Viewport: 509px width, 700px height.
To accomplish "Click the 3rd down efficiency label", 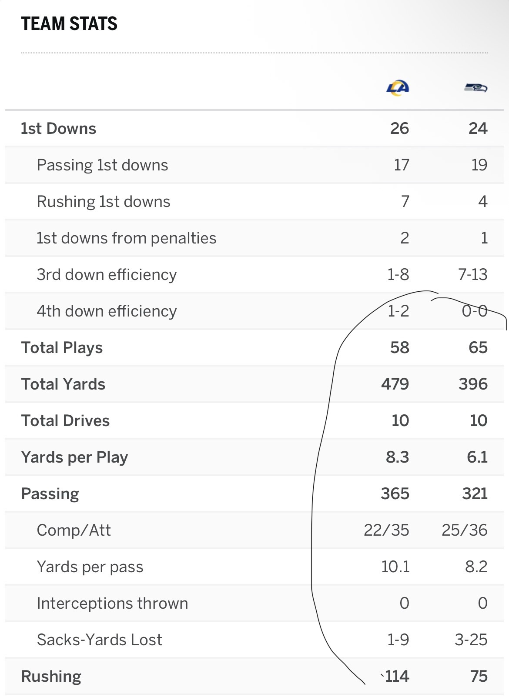I will point(107,275).
